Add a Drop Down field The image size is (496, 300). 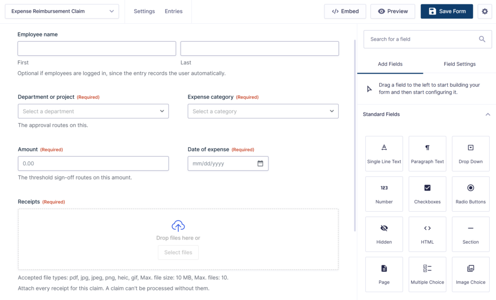click(471, 154)
